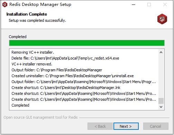
Task: Select the 'Created uninstaller' log line
Action: (73, 76)
